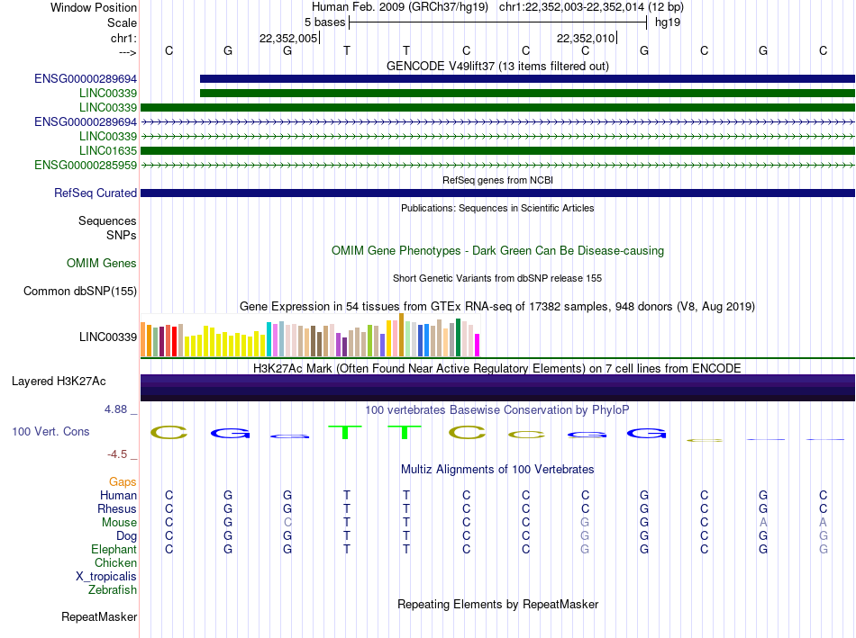Select 'Repeating Elements by RepeatMasker' title
The image size is (856, 638).
point(497,604)
